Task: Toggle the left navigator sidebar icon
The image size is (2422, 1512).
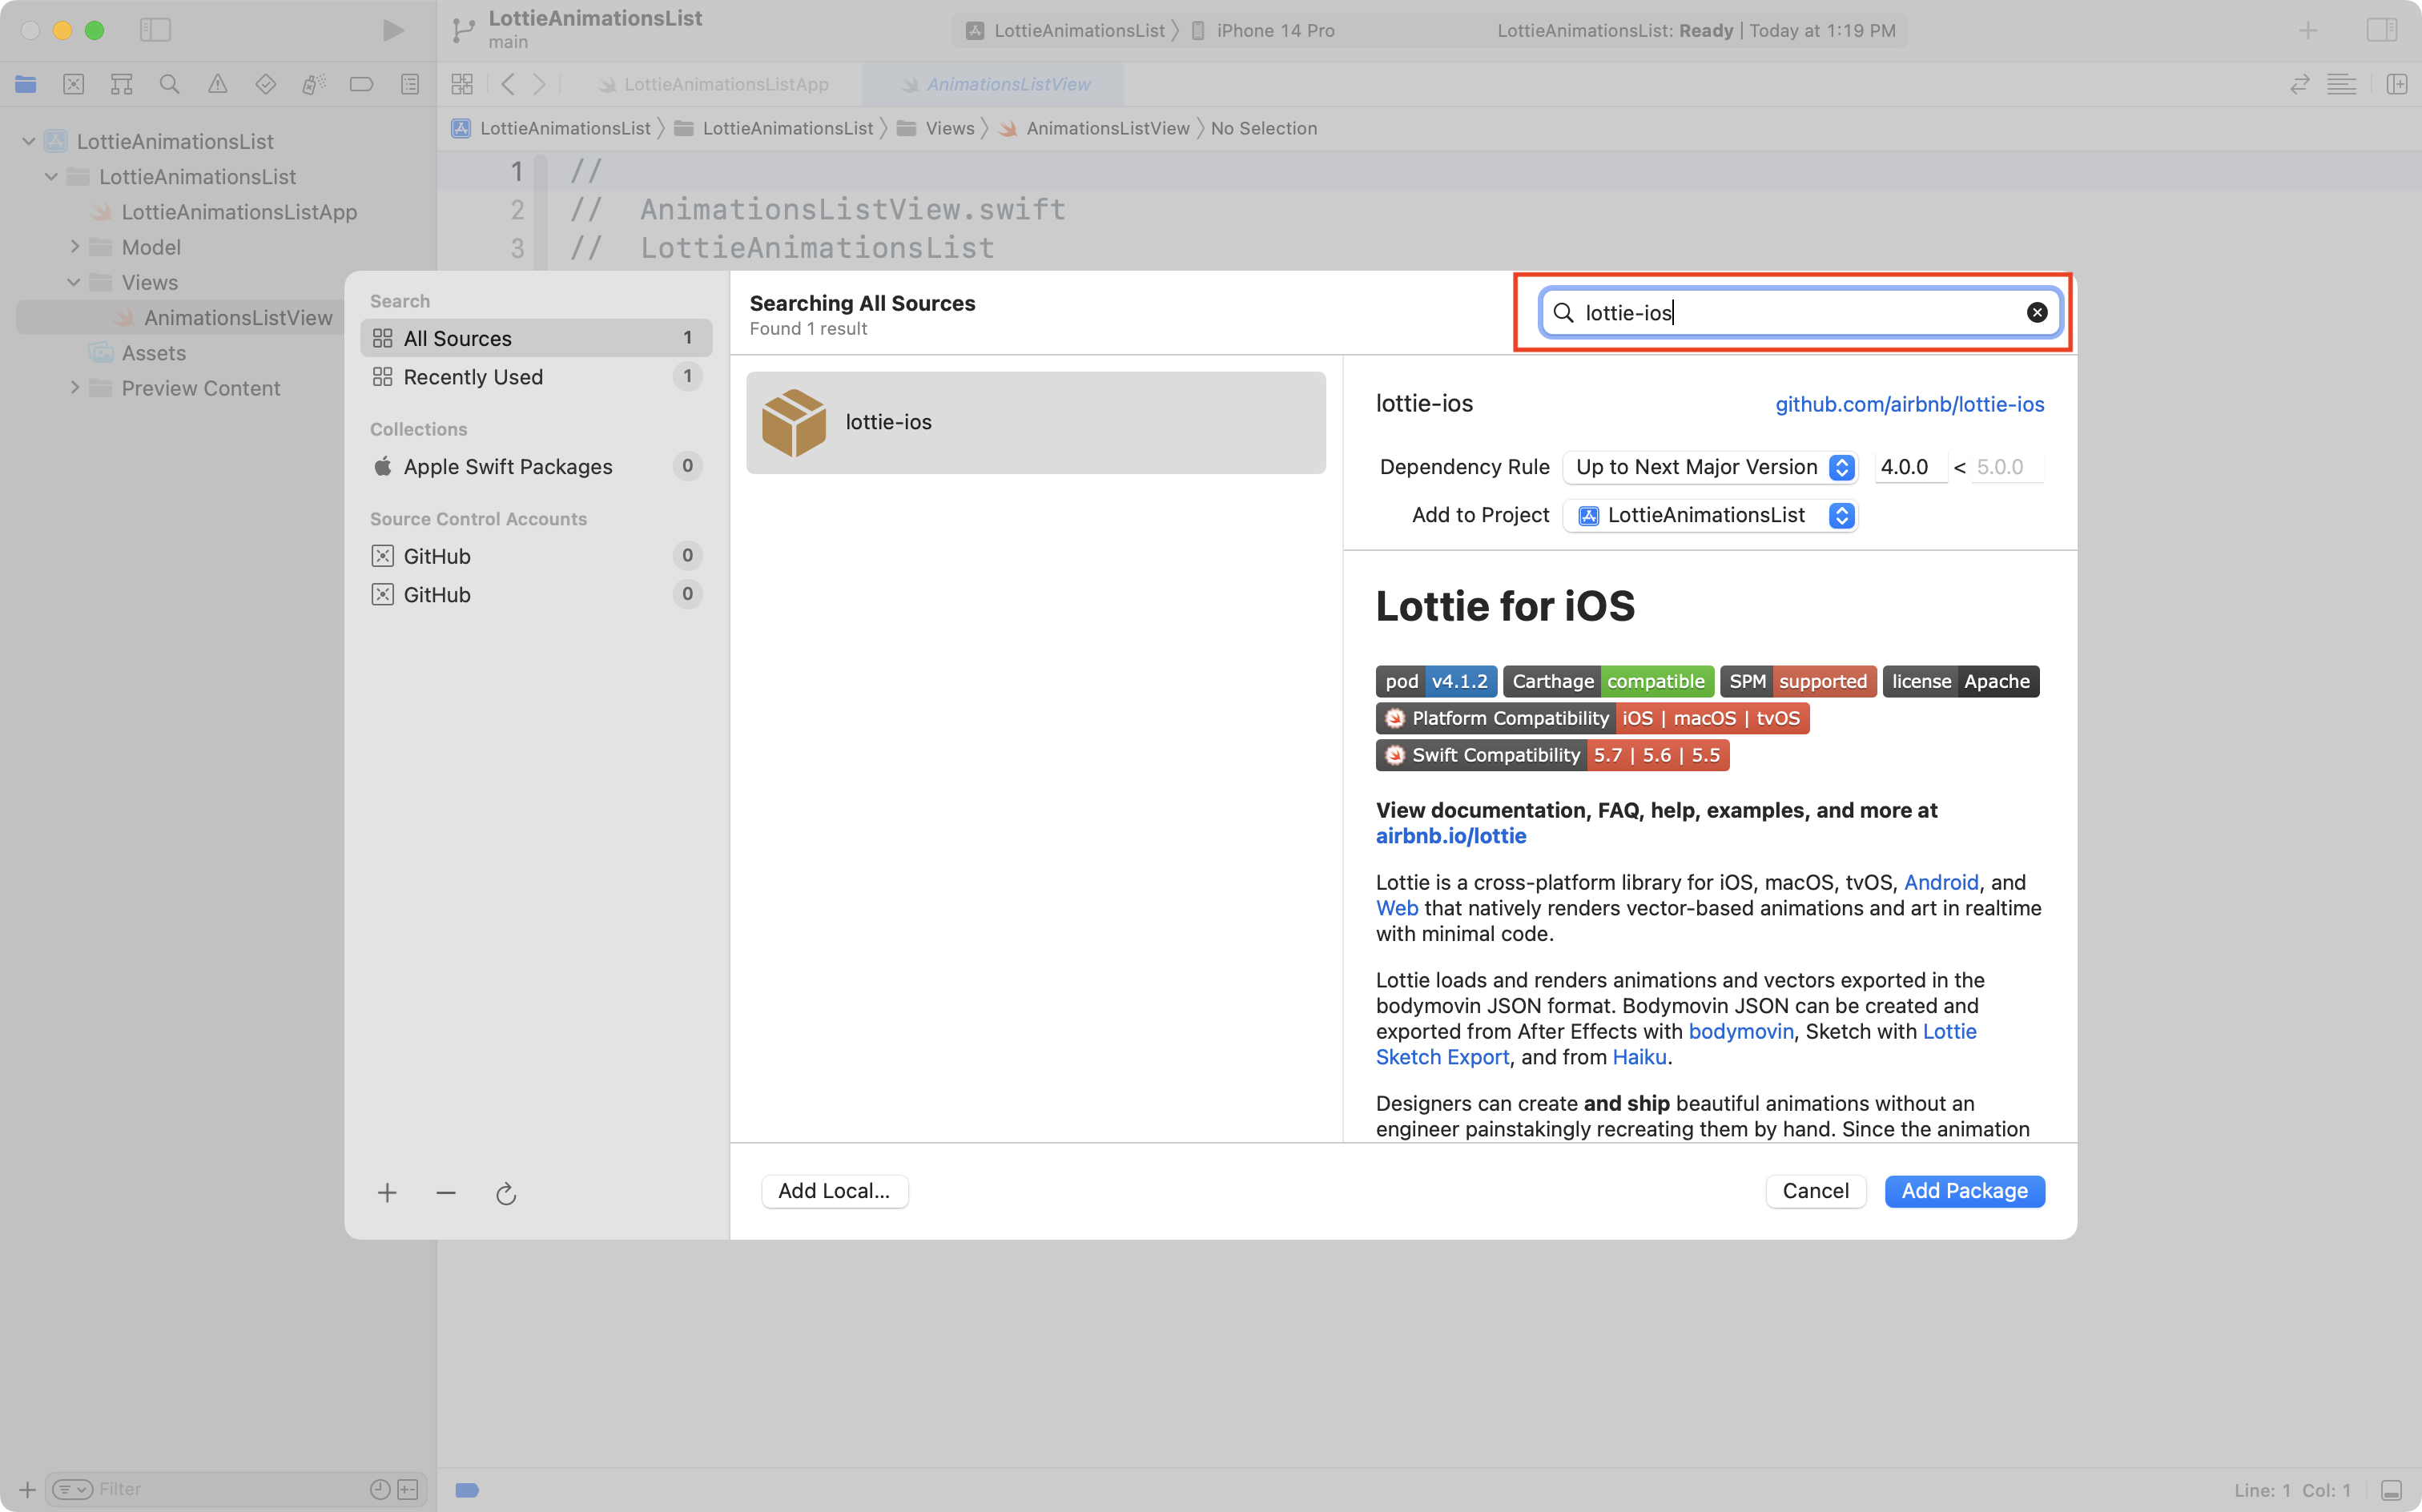Action: pos(155,30)
